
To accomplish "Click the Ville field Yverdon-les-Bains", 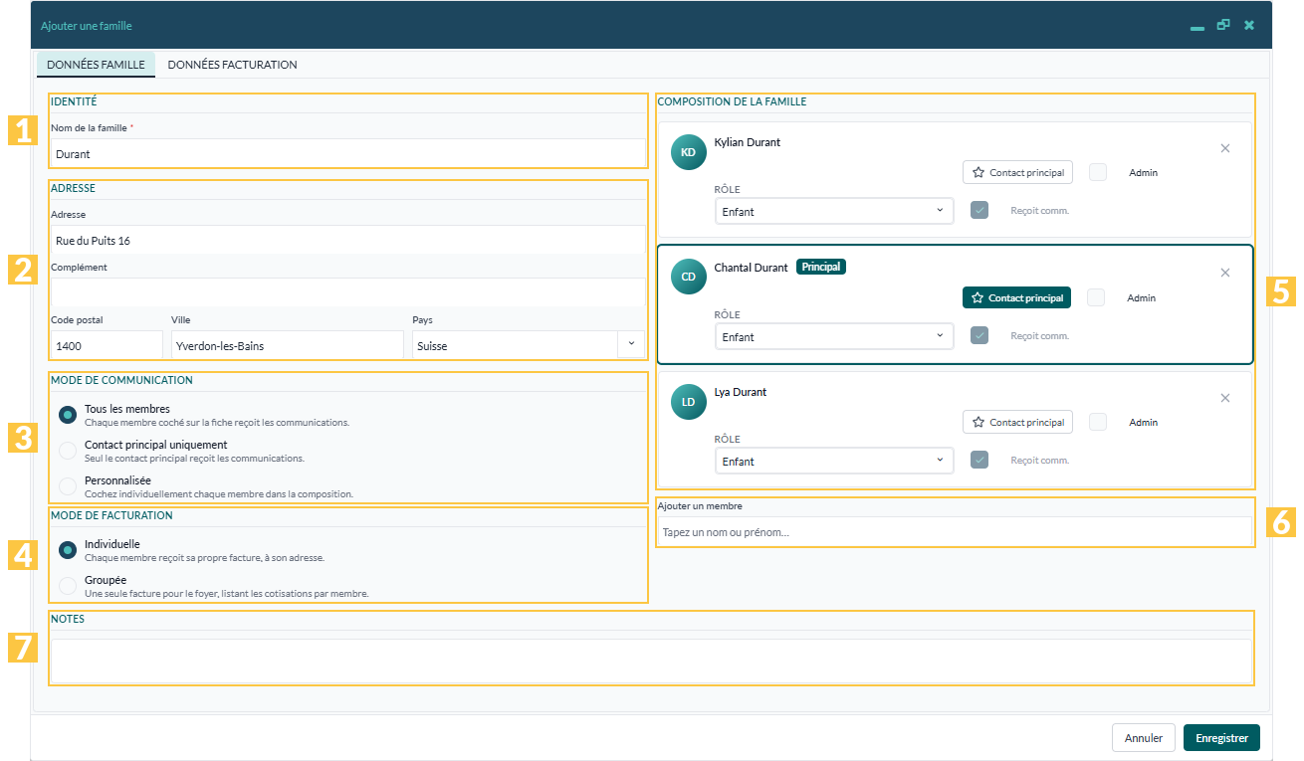I will (287, 345).
